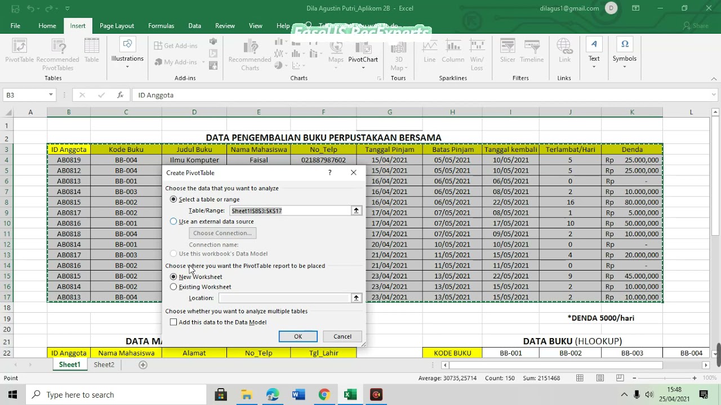Confirm PivotTable dialog with OK
This screenshot has height=405, width=721.
298,336
